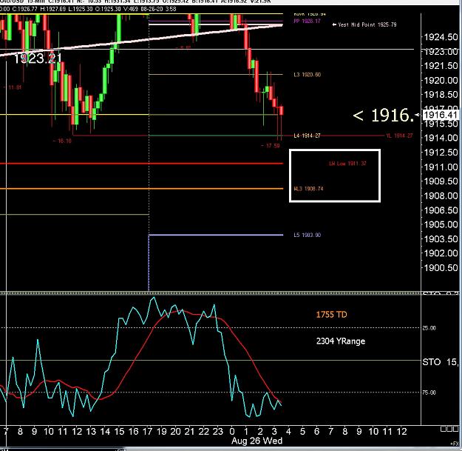Click the 1909.50 price axis value
462x451 pixels.
point(441,181)
